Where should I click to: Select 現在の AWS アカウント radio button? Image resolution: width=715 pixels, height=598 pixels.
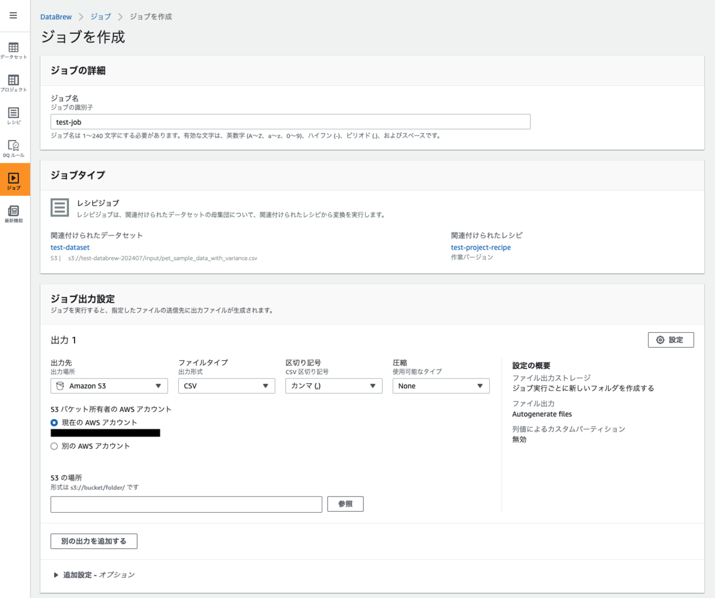pos(54,422)
